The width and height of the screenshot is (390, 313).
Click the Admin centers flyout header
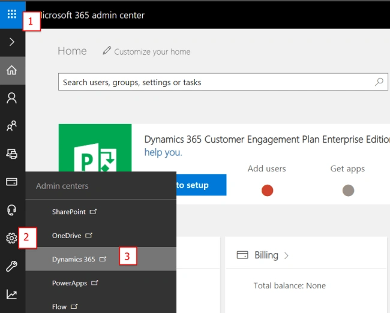coord(62,186)
